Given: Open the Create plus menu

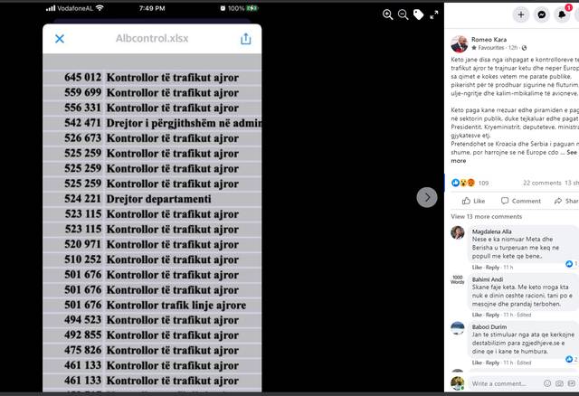Looking at the screenshot, I should point(521,14).
